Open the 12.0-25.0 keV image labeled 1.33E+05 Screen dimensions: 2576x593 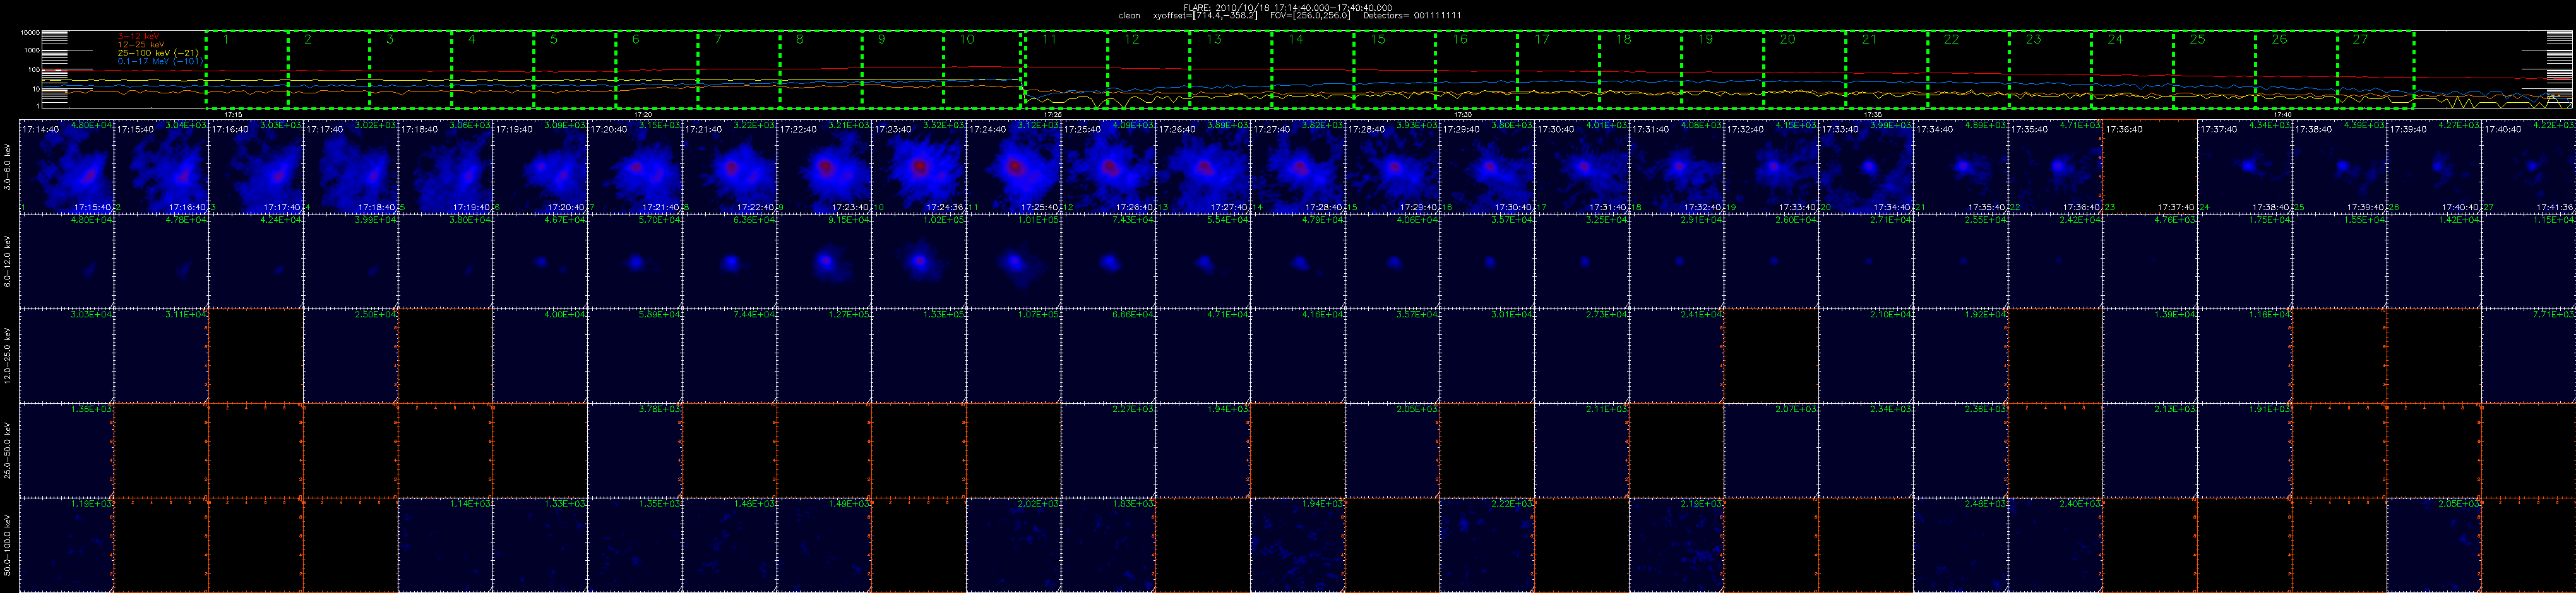[919, 356]
